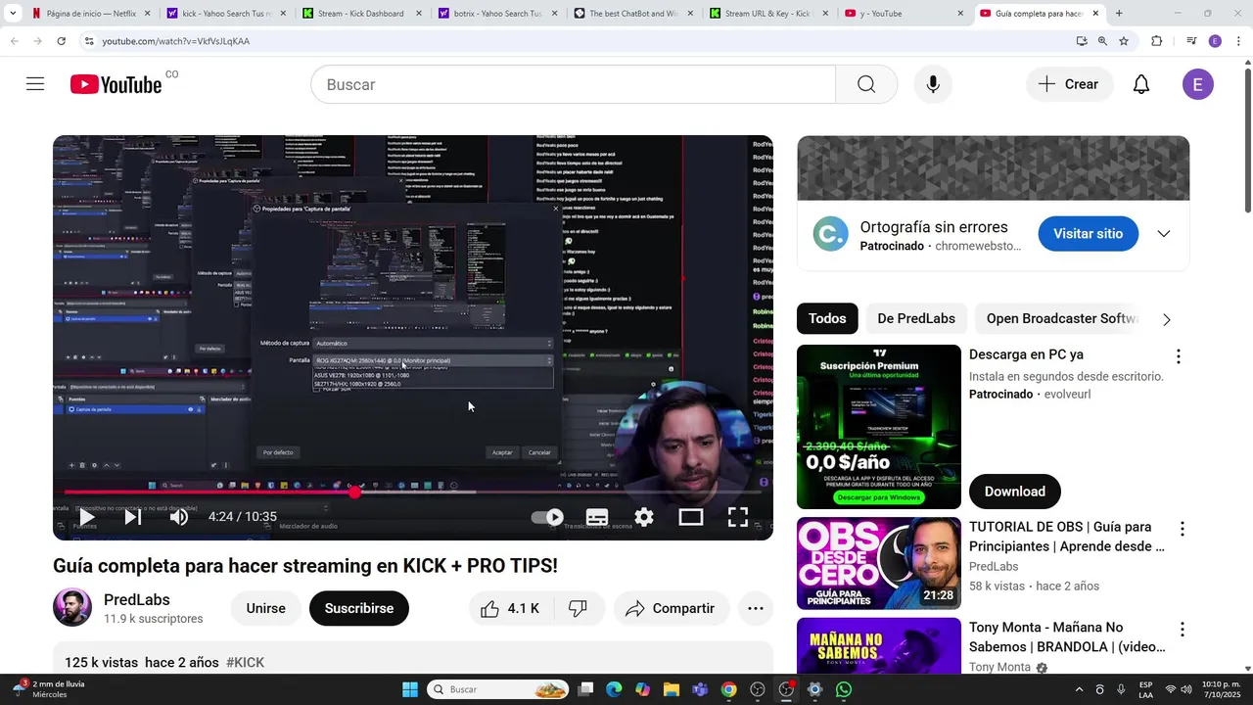Share the video via Compartir
This screenshot has width=1253, height=705.
pos(671,608)
